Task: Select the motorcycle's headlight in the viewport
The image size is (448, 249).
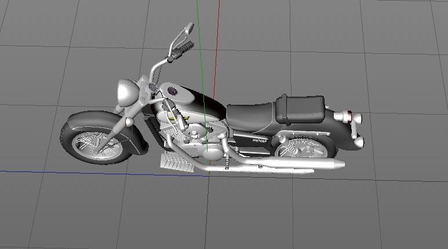Action: pos(127,93)
